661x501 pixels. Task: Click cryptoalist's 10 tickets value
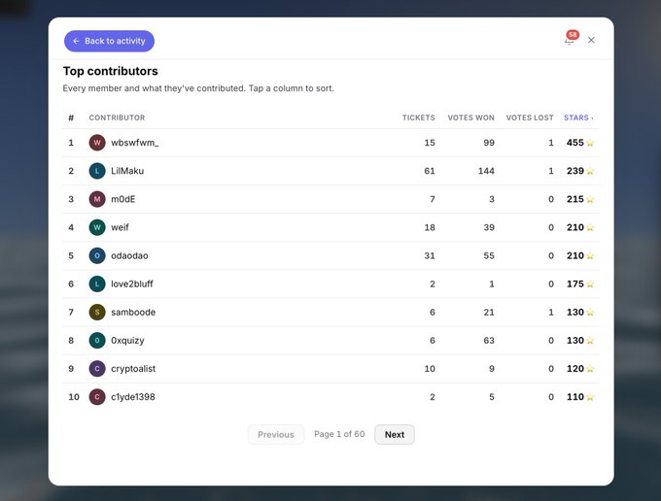point(430,368)
